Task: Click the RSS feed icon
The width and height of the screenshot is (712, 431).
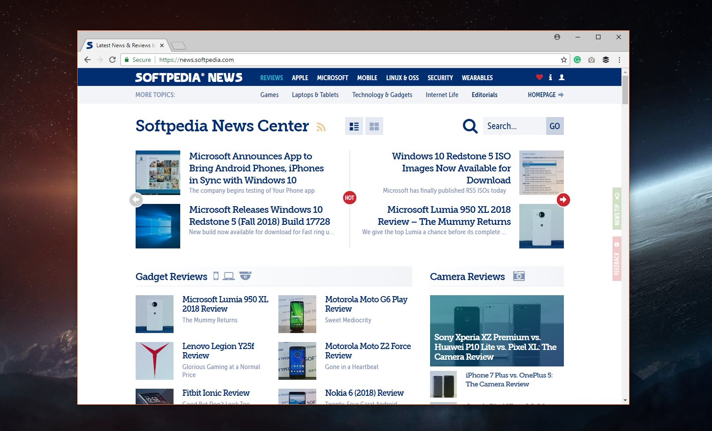Action: 321,127
